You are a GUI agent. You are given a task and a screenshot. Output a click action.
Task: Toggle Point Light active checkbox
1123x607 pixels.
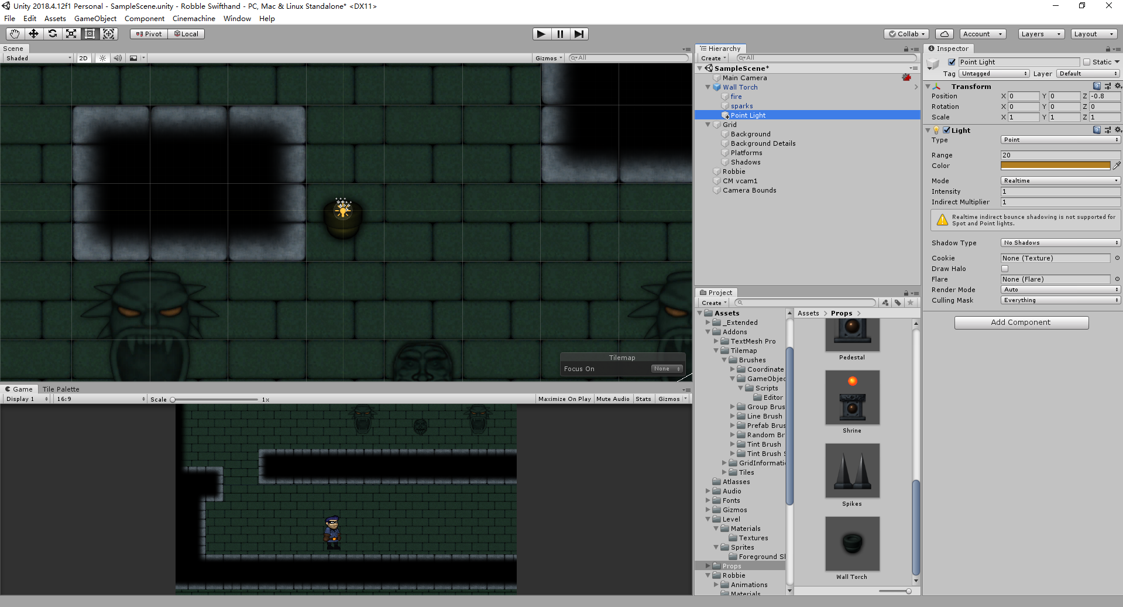click(x=952, y=62)
